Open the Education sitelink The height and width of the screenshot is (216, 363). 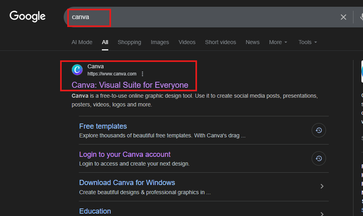(x=95, y=211)
